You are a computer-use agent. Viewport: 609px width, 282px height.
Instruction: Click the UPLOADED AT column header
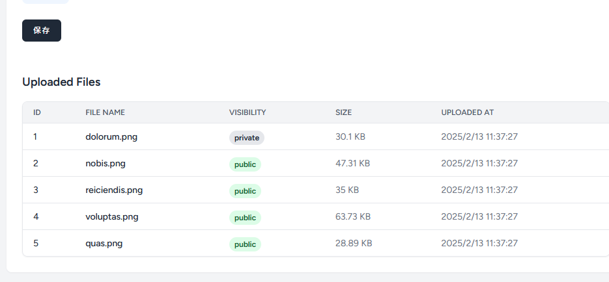(x=467, y=112)
